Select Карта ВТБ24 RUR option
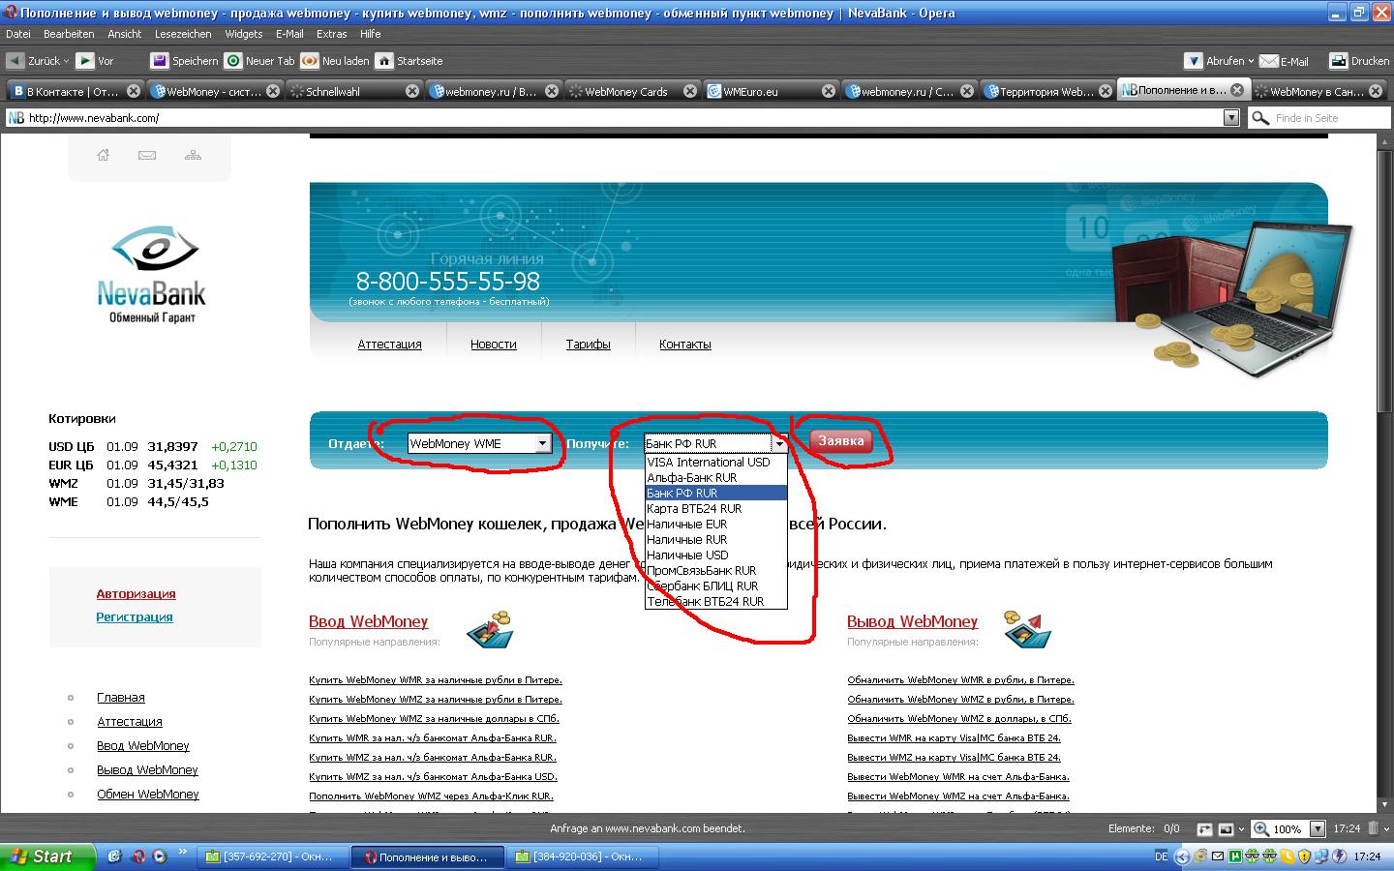The width and height of the screenshot is (1394, 871). click(x=715, y=508)
